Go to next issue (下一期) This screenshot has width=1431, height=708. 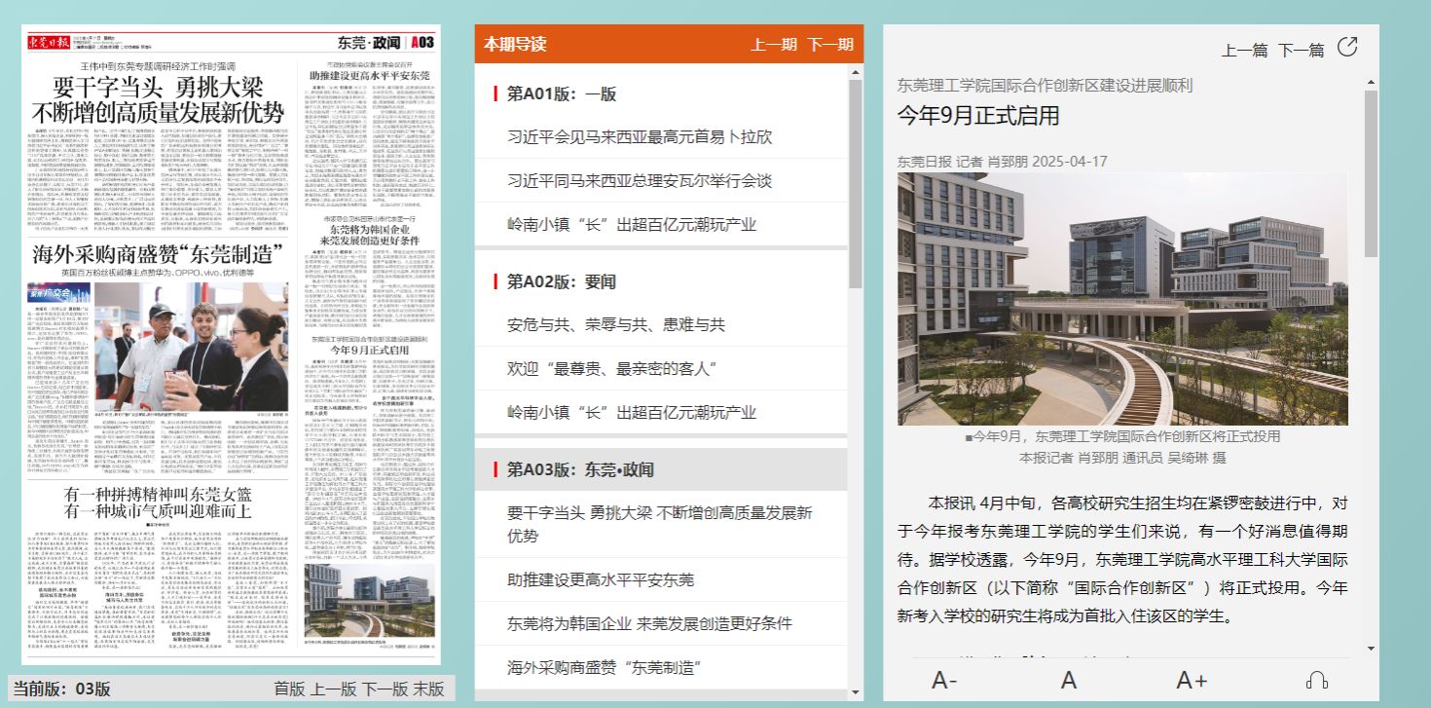click(x=830, y=45)
